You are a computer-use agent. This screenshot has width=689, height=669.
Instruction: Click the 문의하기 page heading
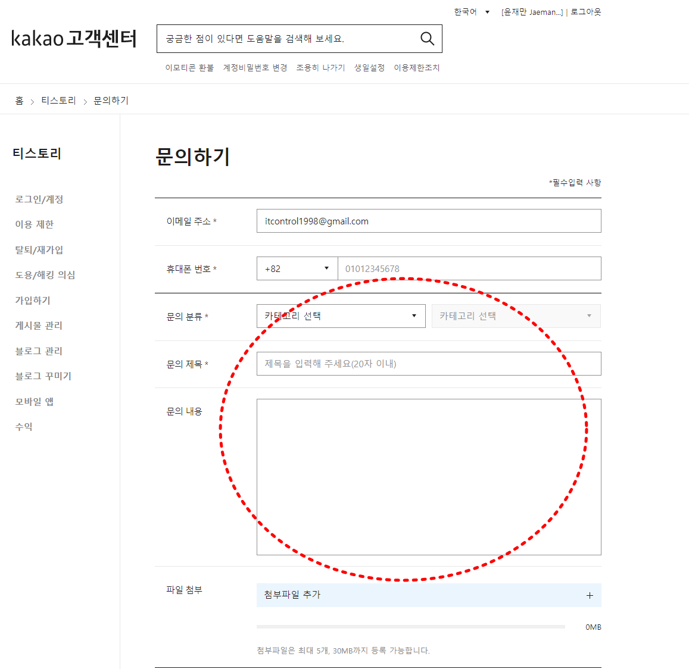pyautogui.click(x=192, y=157)
